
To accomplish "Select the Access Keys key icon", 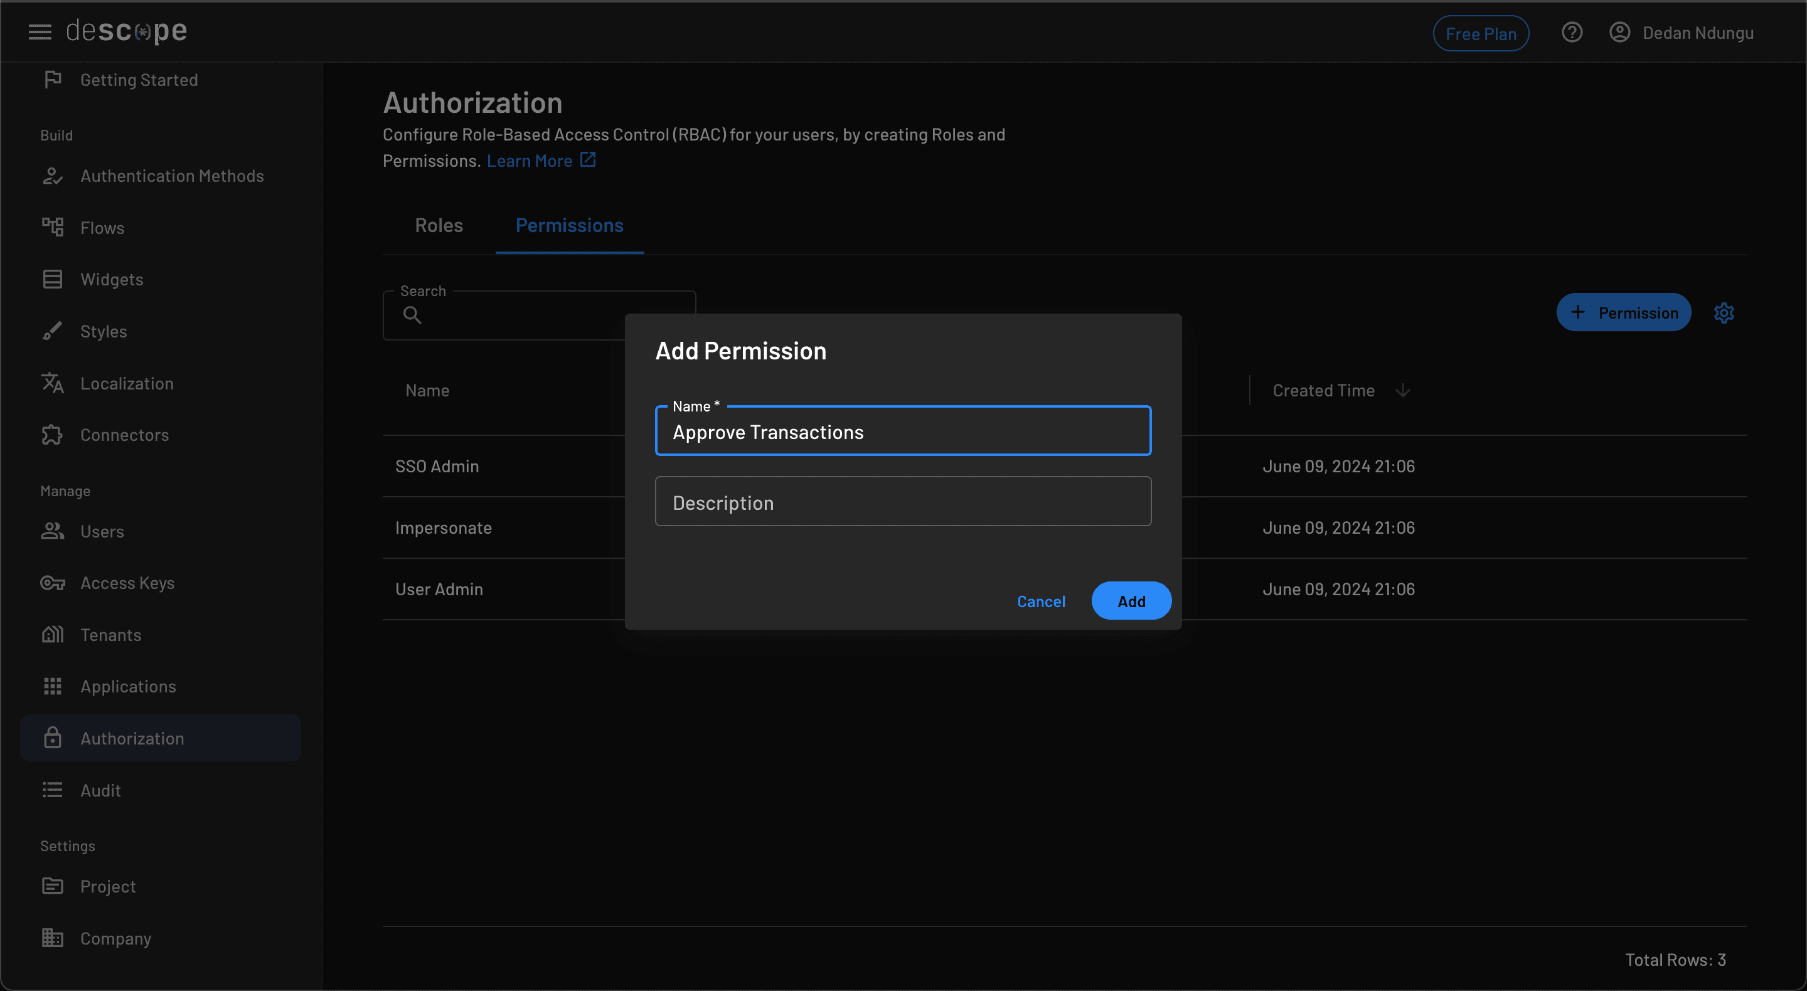I will [53, 583].
